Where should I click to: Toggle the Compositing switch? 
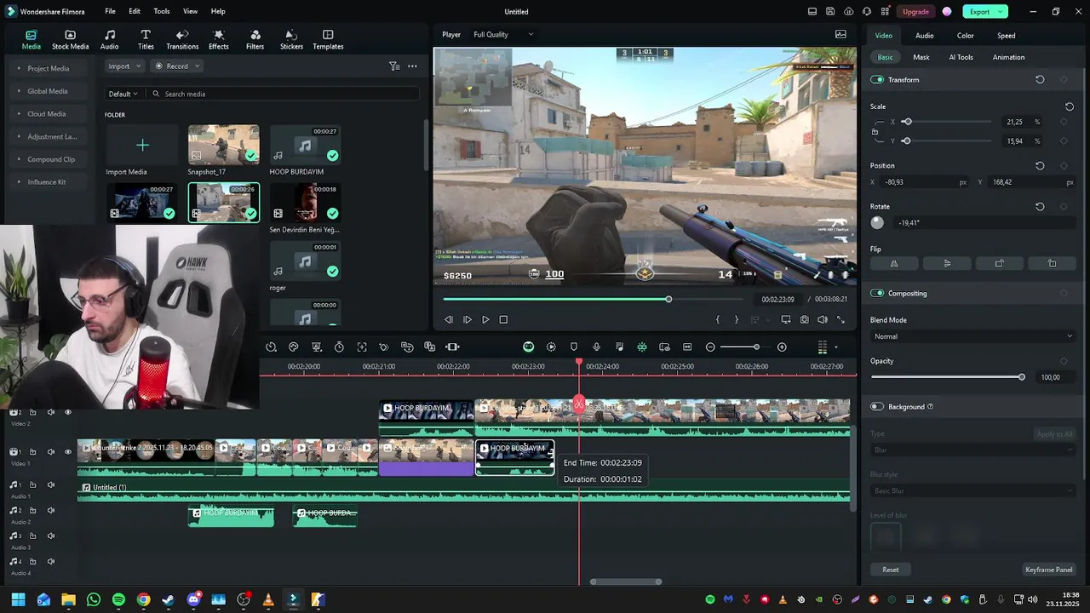877,293
